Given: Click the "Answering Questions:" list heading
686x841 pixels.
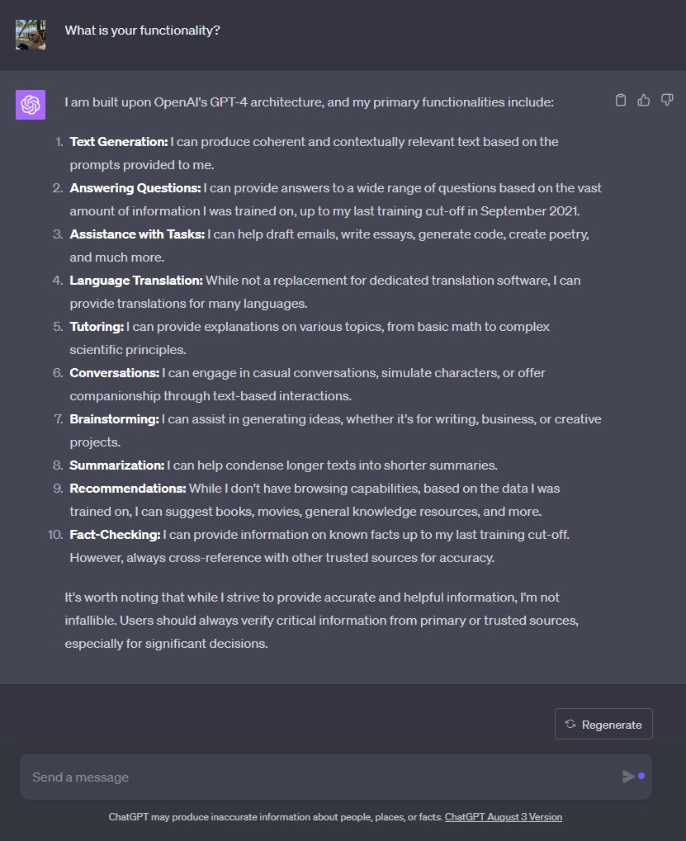Looking at the screenshot, I should (135, 187).
